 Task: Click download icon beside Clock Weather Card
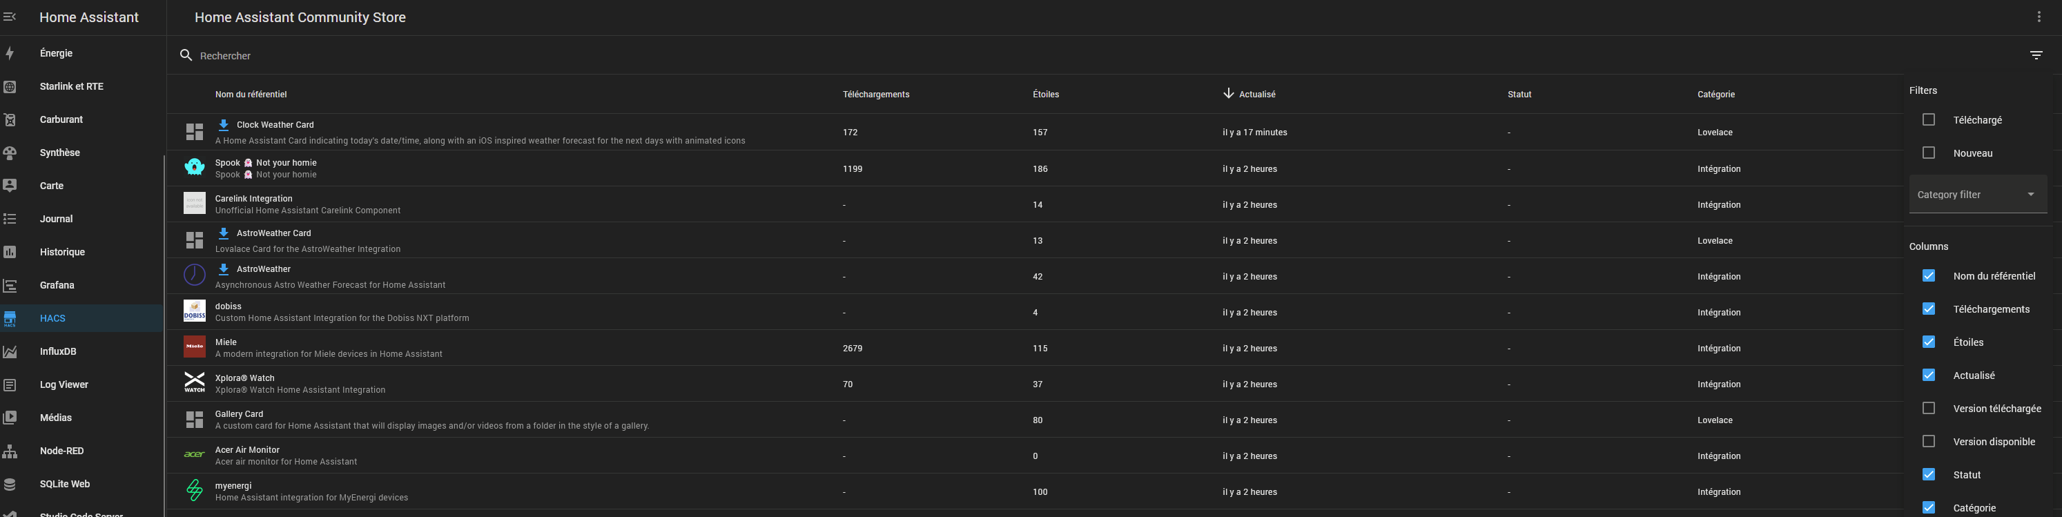click(x=224, y=125)
